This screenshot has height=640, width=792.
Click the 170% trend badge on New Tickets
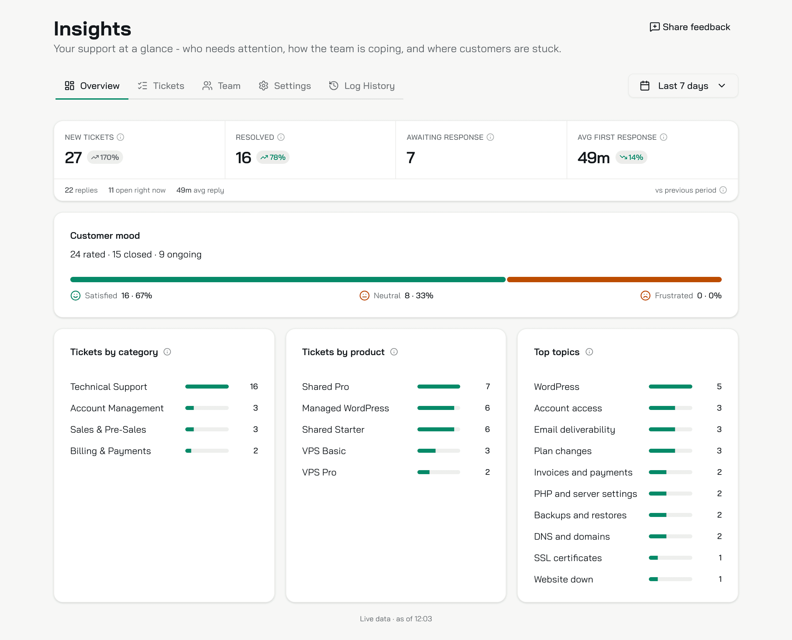[105, 157]
